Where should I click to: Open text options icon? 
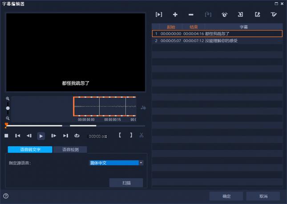coord(274,15)
